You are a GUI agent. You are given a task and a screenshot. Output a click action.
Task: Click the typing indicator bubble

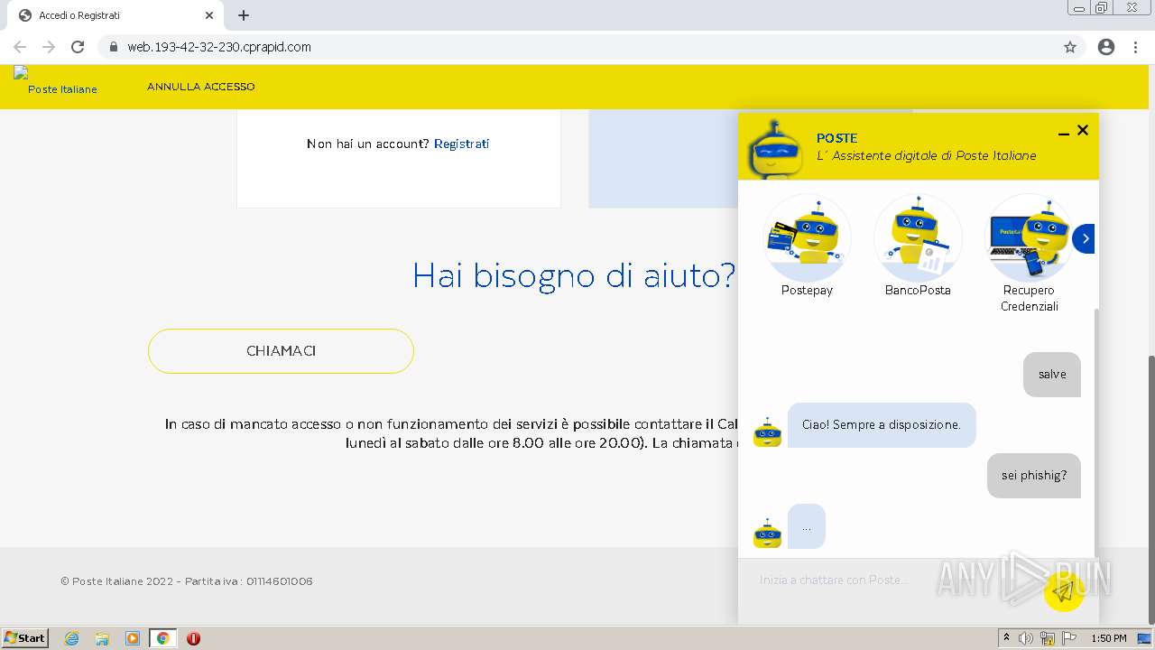tap(807, 526)
